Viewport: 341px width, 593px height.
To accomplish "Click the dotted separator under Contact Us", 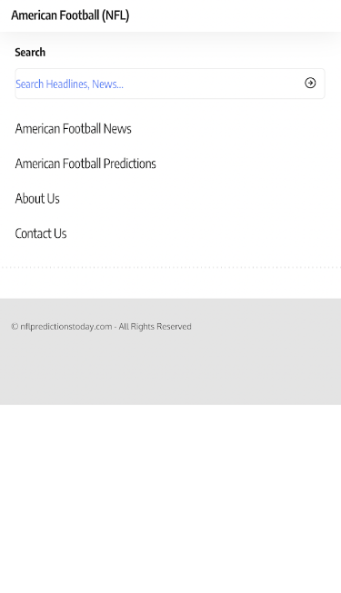I will click(171, 267).
